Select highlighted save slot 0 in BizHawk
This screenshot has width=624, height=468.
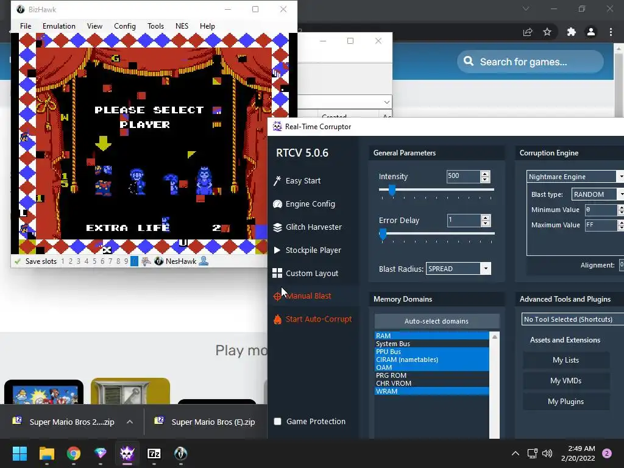pos(135,261)
